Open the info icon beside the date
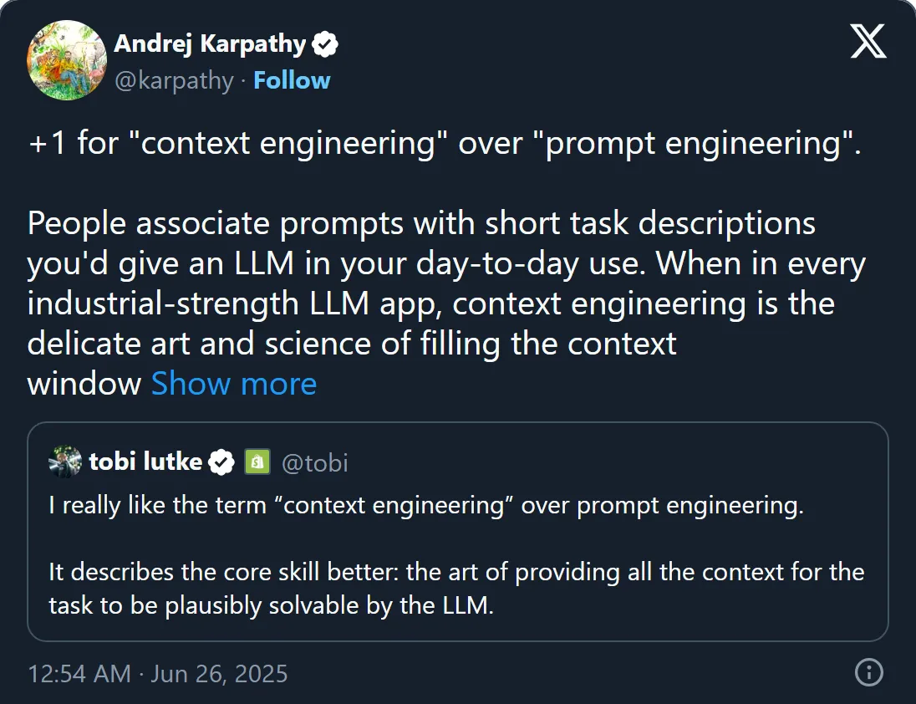 pyautogui.click(x=869, y=672)
